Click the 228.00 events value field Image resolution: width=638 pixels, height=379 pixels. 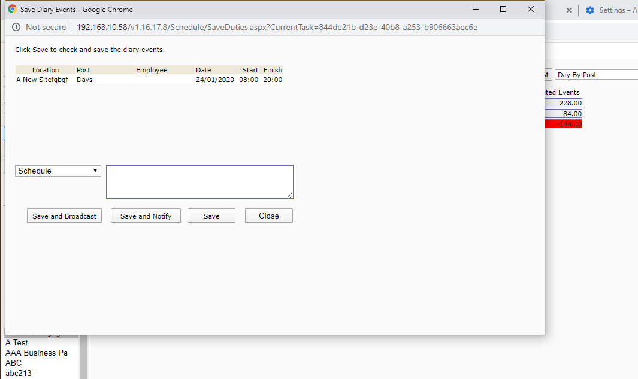[x=563, y=103]
